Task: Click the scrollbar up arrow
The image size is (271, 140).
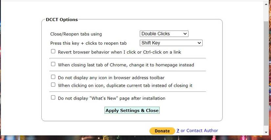Action: pos(266,4)
